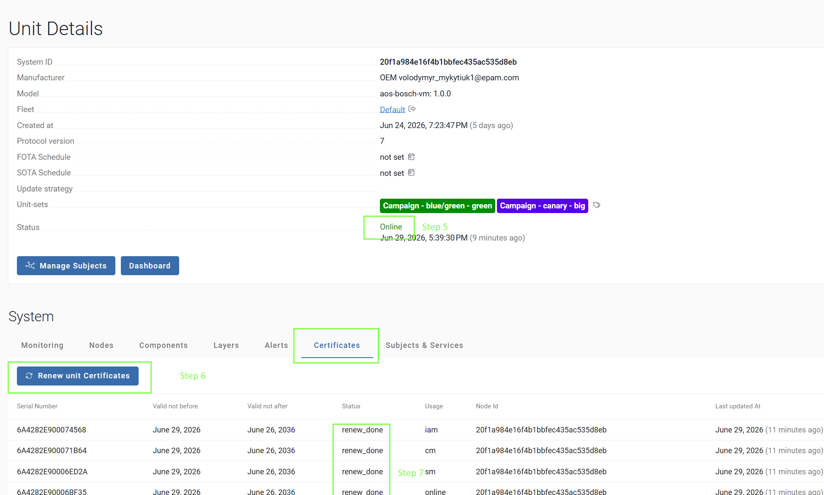Viewport: 824px width, 495px height.
Task: Click the Valid not after column header
Action: tap(267, 406)
